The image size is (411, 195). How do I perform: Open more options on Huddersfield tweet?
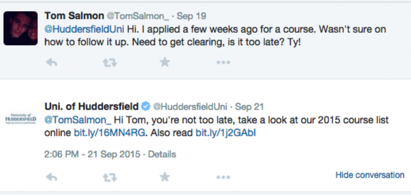tap(223, 177)
